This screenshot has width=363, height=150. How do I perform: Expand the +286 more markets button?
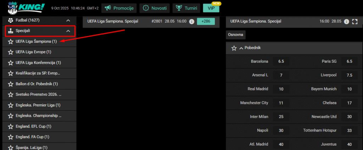coord(206,21)
